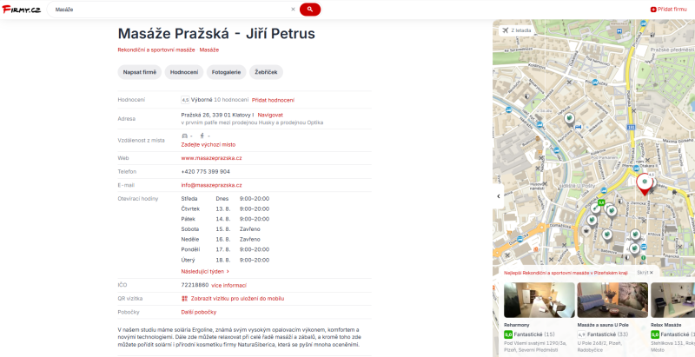Click the title Masáže Pražská - Jiří Petrus
695x357 pixels.
216,34
